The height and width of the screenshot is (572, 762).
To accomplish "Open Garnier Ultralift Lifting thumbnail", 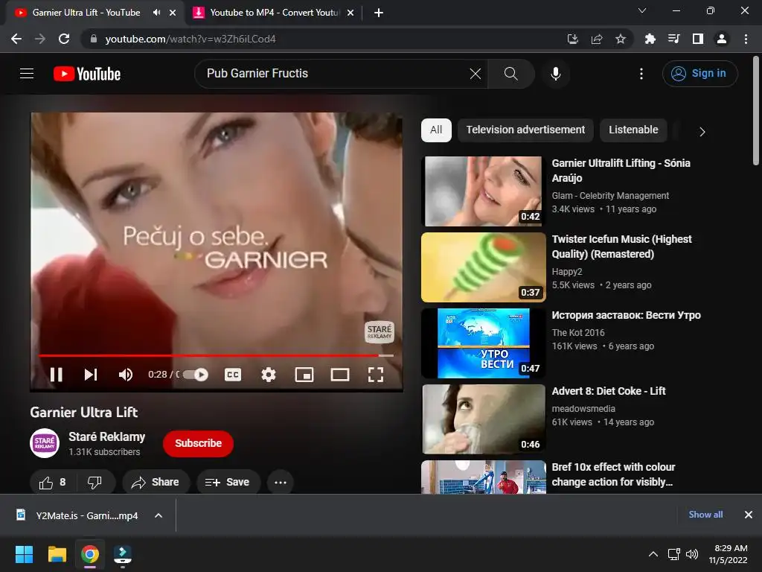I will click(483, 191).
